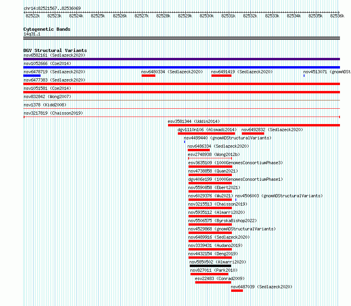Click the nsv6582161 (Sedlazeck2020) variant label
Screen dimensions: 351x306
(x=54, y=55)
